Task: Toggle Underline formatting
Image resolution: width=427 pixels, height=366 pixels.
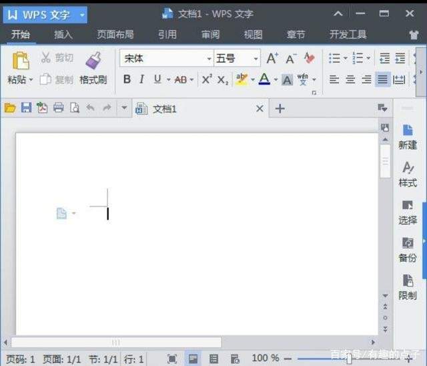Action: tap(157, 79)
